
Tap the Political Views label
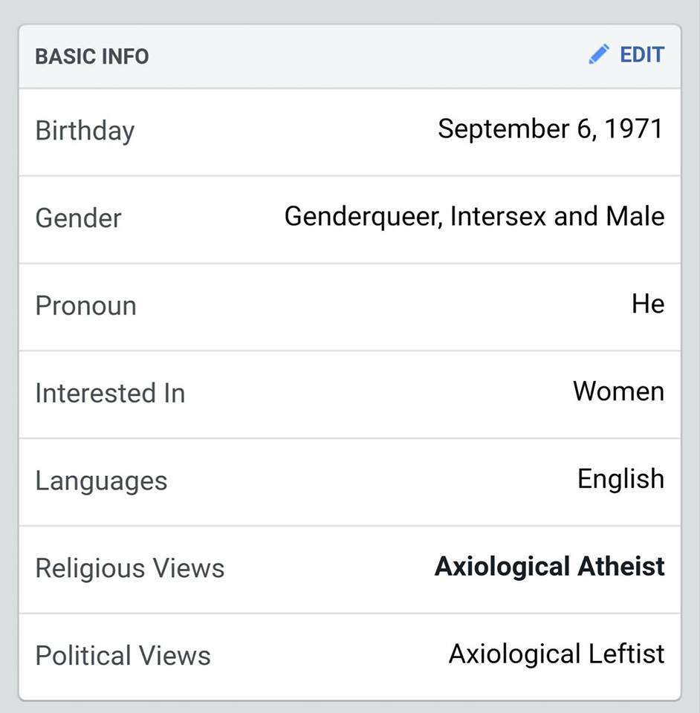tap(123, 656)
